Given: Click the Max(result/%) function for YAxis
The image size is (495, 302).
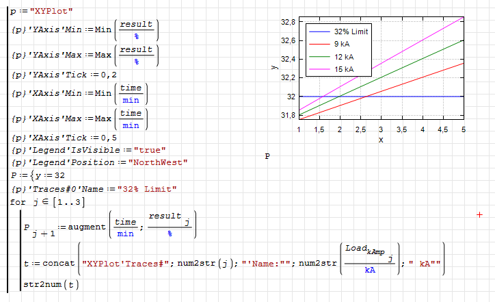Looking at the screenshot, I should tap(135, 54).
